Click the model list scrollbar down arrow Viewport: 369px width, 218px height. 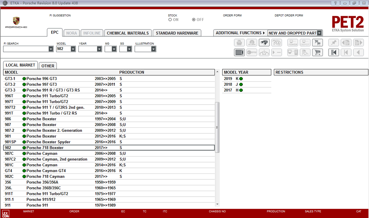[217, 204]
